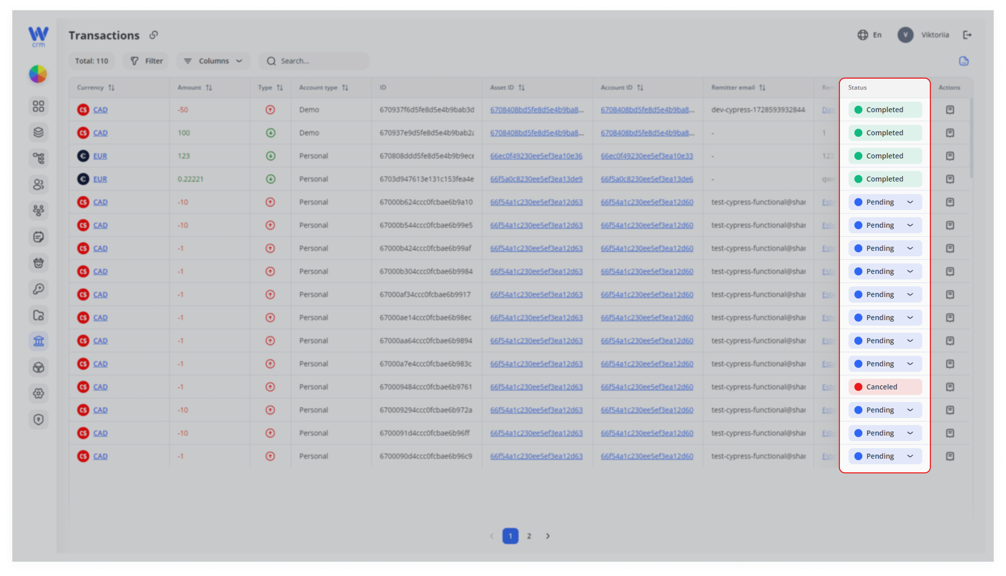This screenshot has width=1006, height=576.
Task: Click the logout icon next to Viktoriia
Action: [967, 35]
